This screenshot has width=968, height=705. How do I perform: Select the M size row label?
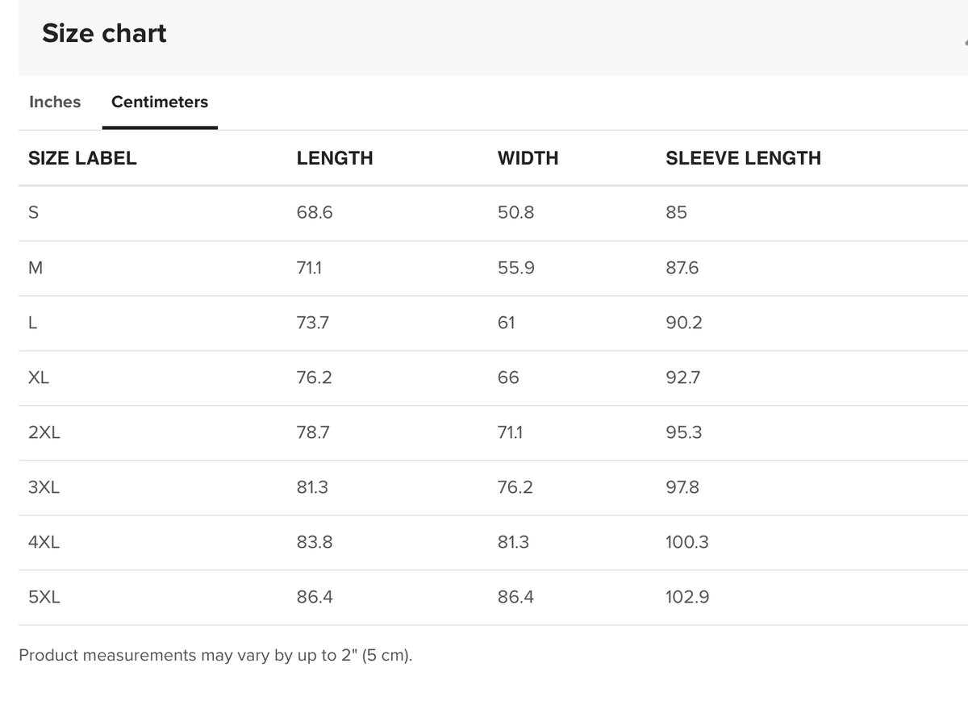[35, 268]
